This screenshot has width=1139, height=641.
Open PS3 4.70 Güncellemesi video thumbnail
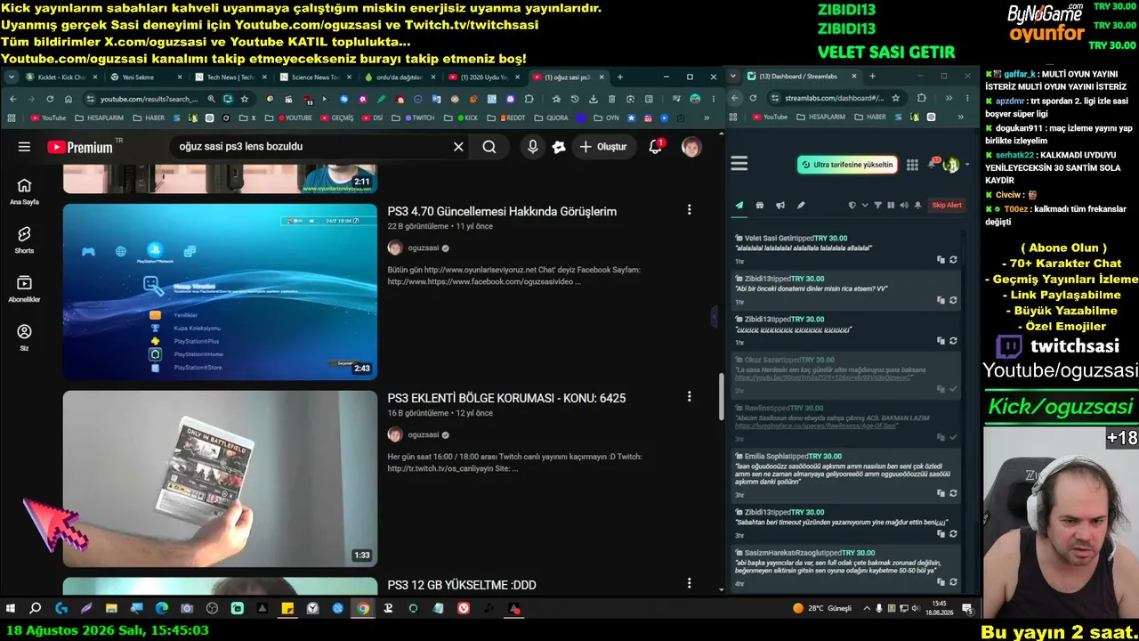220,292
